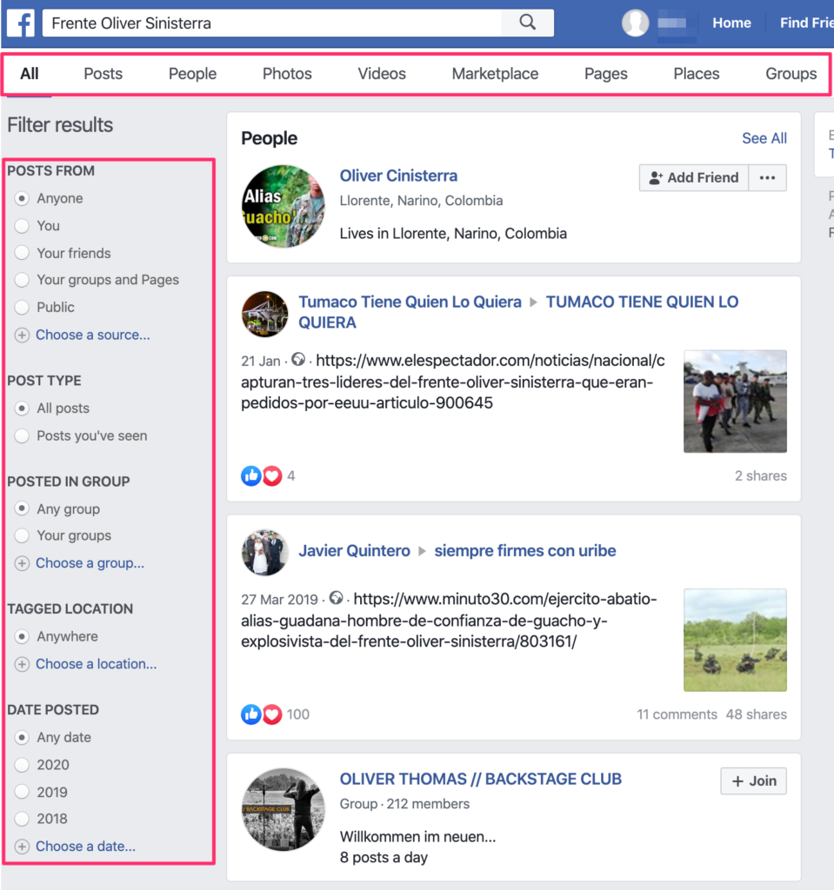834x890 pixels.
Task: Open Javier Quintero profile link
Action: coord(355,550)
